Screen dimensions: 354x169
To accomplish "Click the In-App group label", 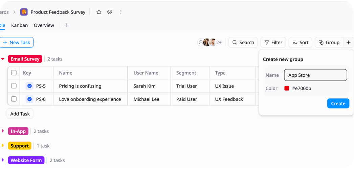I will (x=18, y=131).
